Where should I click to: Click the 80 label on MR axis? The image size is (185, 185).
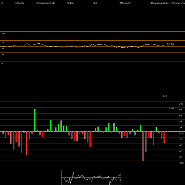[x=181, y=110]
